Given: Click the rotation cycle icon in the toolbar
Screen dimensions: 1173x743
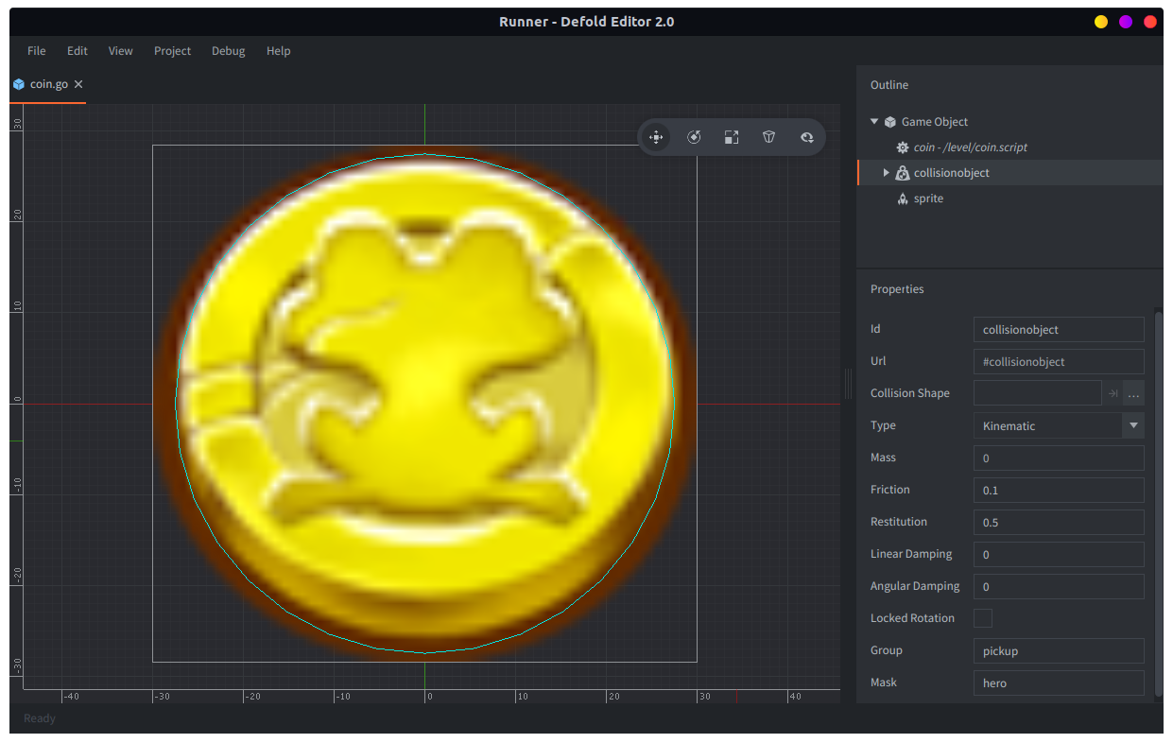Looking at the screenshot, I should pyautogui.click(x=806, y=137).
